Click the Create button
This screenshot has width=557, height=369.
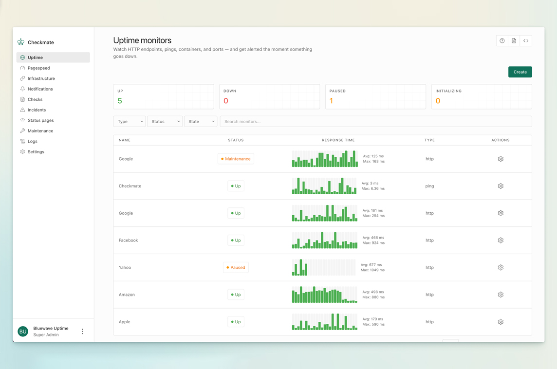click(x=520, y=72)
